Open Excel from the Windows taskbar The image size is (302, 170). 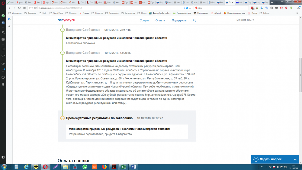click(x=123, y=167)
